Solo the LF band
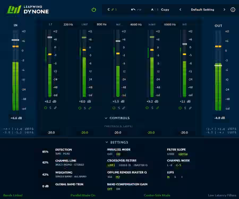The height and width of the screenshot is (199, 239). click(x=50, y=108)
